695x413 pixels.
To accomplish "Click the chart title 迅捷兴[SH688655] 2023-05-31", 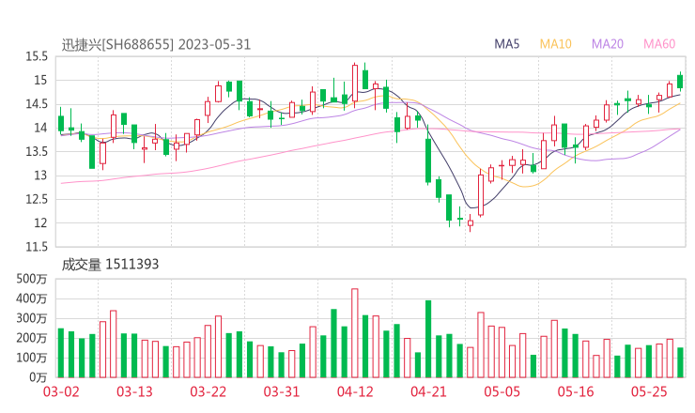I will pos(156,44).
